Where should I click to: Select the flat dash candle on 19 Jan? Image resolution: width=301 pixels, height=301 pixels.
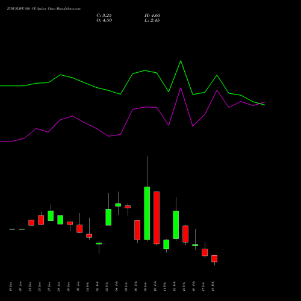pos(12,229)
